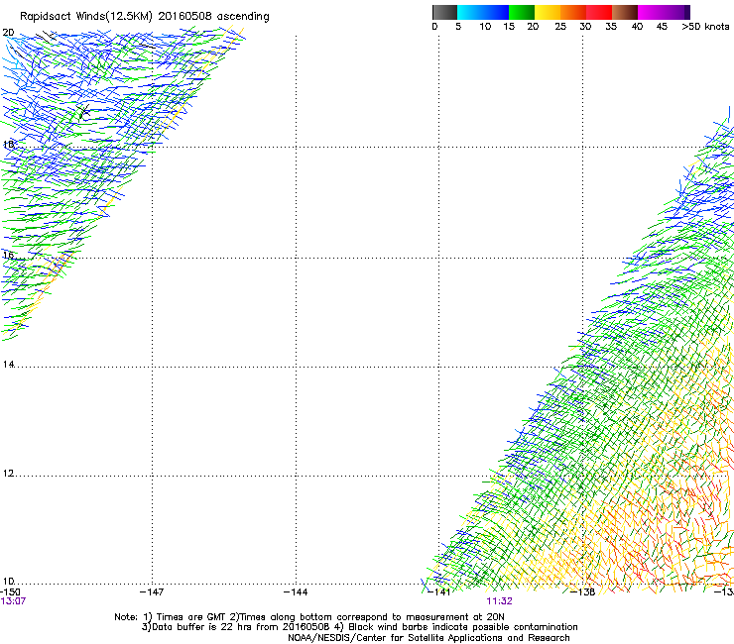Click the 'Note: 1) Times are GMT' line

tap(308, 617)
